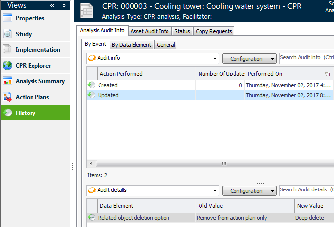334x227 pixels.
Task: Click the clock icon beside Created row
Action: click(x=92, y=85)
